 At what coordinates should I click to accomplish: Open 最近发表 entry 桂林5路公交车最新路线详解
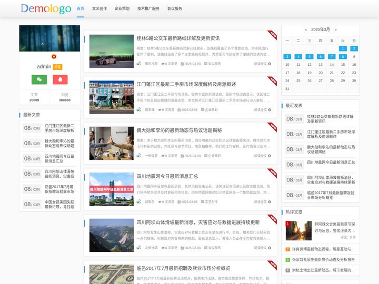[x=331, y=119]
